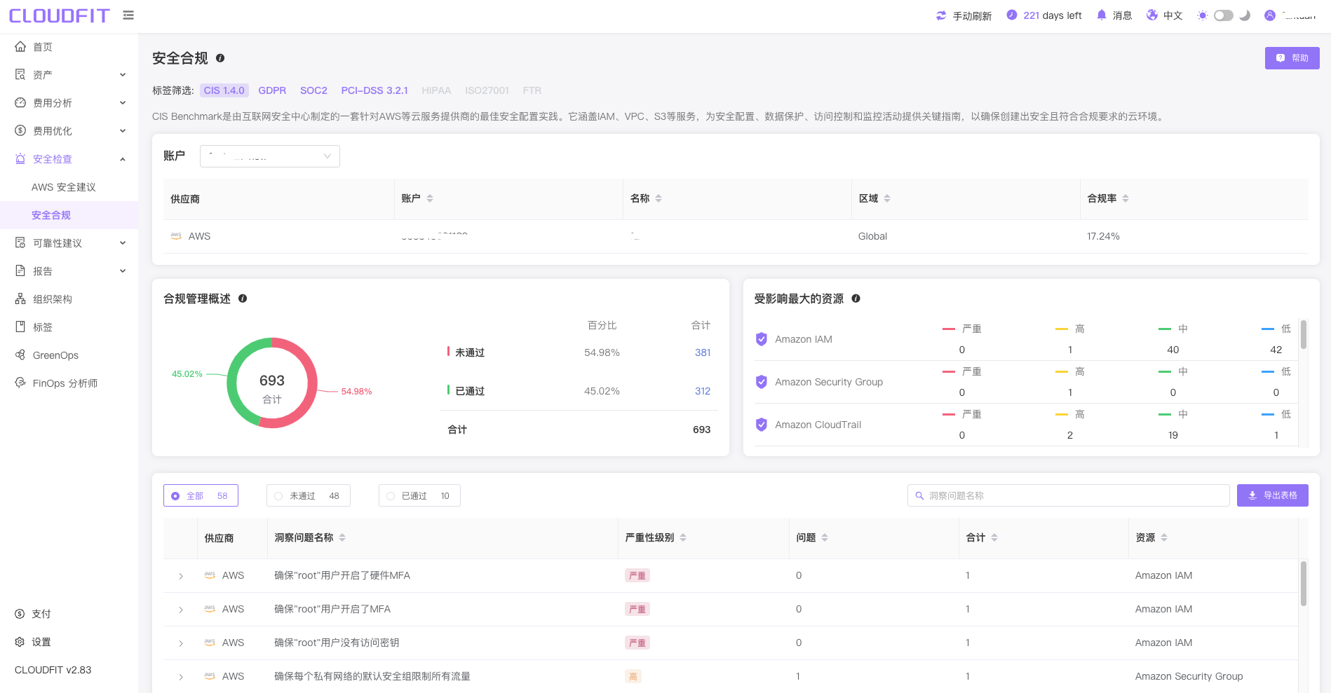Click the 首页 home icon in sidebar

[20, 47]
